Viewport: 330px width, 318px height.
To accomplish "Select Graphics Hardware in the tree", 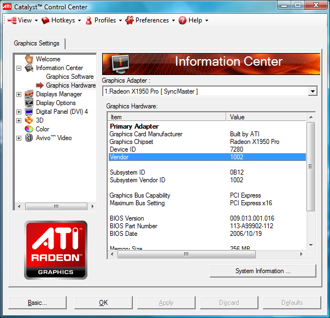I will [x=70, y=85].
